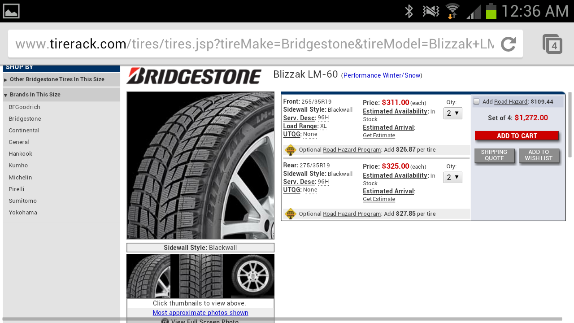
Task: Click the rear tire UTQG label
Action: click(292, 190)
